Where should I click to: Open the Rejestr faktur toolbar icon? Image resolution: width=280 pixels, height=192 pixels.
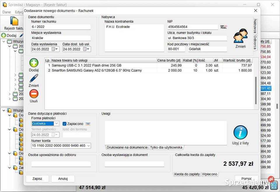[x=14, y=22]
